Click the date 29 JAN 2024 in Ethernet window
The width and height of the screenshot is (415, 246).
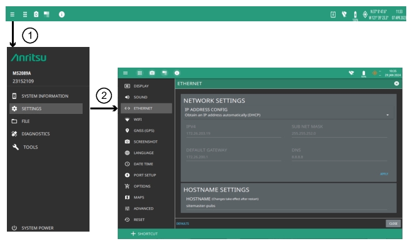(x=392, y=75)
